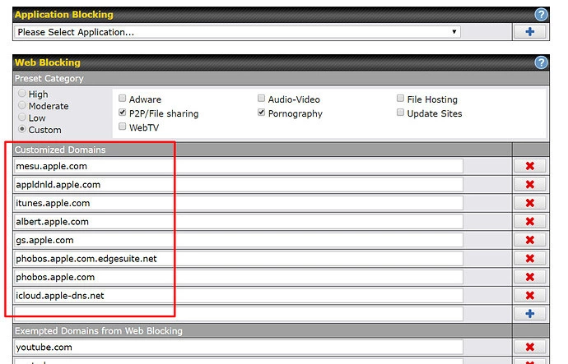Select the High preset category
Image resolution: width=568 pixels, height=364 pixels.
(22, 94)
